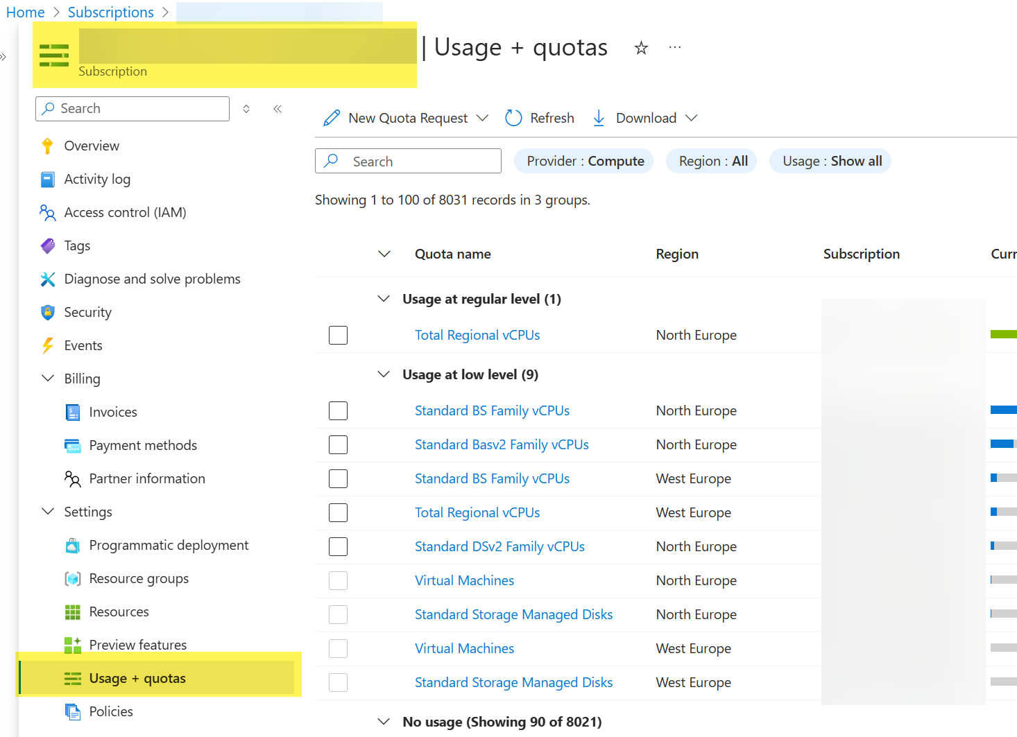Check the Virtual Machines North Europe checkbox
The image size is (1017, 737).
338,580
